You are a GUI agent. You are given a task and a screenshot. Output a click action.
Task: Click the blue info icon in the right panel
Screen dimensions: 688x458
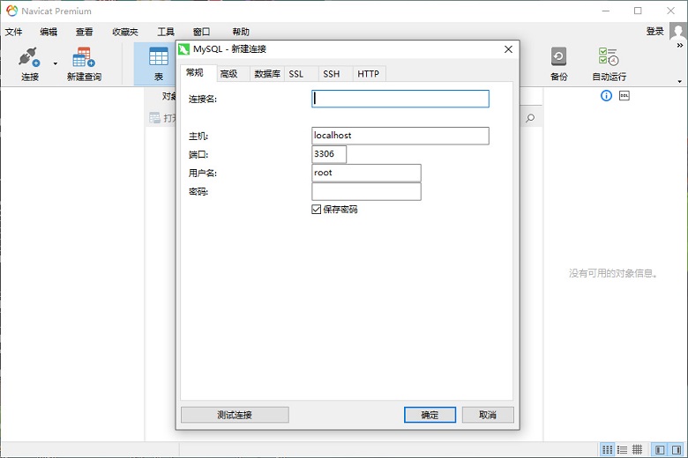click(x=606, y=95)
